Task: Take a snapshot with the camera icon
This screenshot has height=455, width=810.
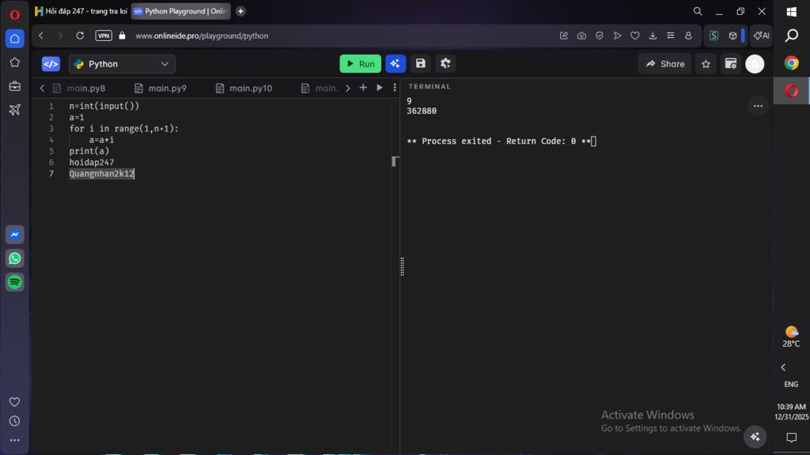Action: (x=581, y=36)
